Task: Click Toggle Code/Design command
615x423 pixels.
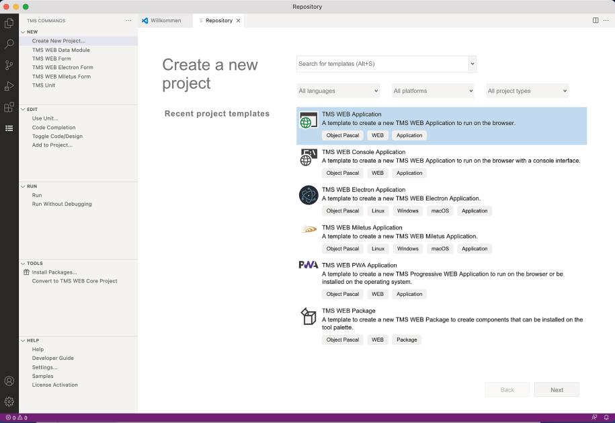Action: click(x=57, y=136)
